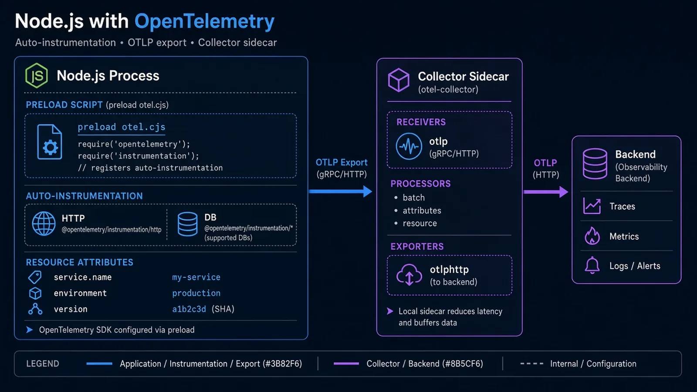Click the Node.js hexagon logo icon

coord(37,76)
